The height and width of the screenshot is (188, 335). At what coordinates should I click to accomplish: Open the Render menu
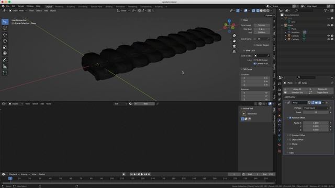click(21, 6)
